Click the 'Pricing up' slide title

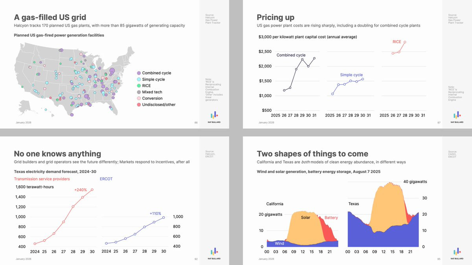coord(275,17)
